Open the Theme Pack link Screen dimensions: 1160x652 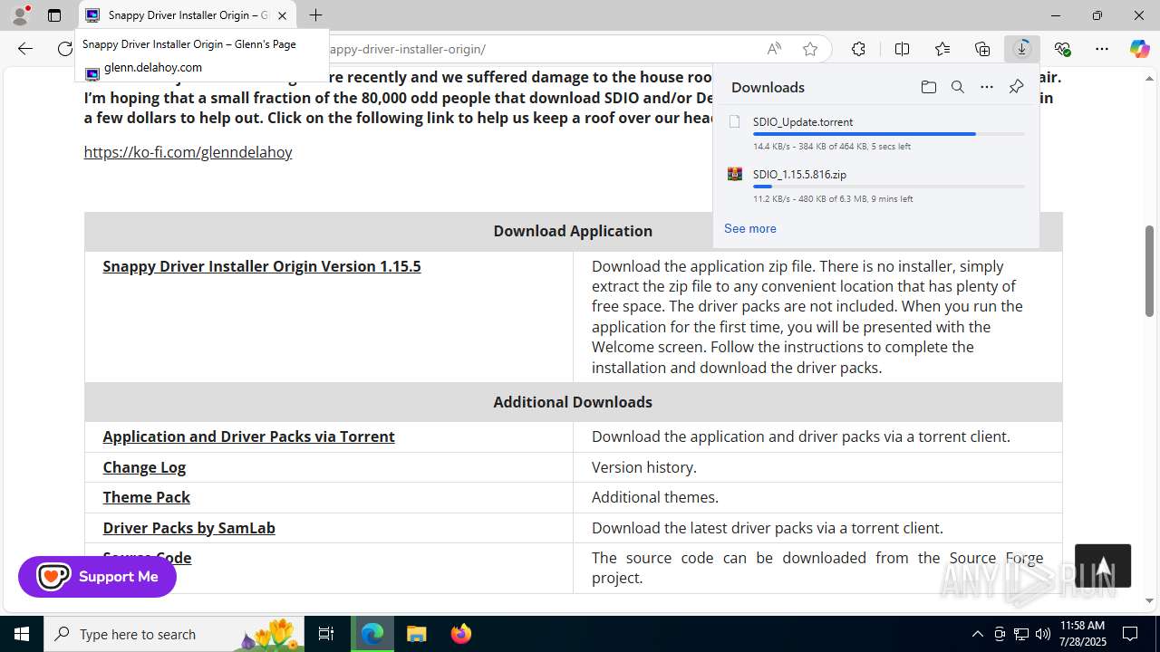click(x=146, y=497)
